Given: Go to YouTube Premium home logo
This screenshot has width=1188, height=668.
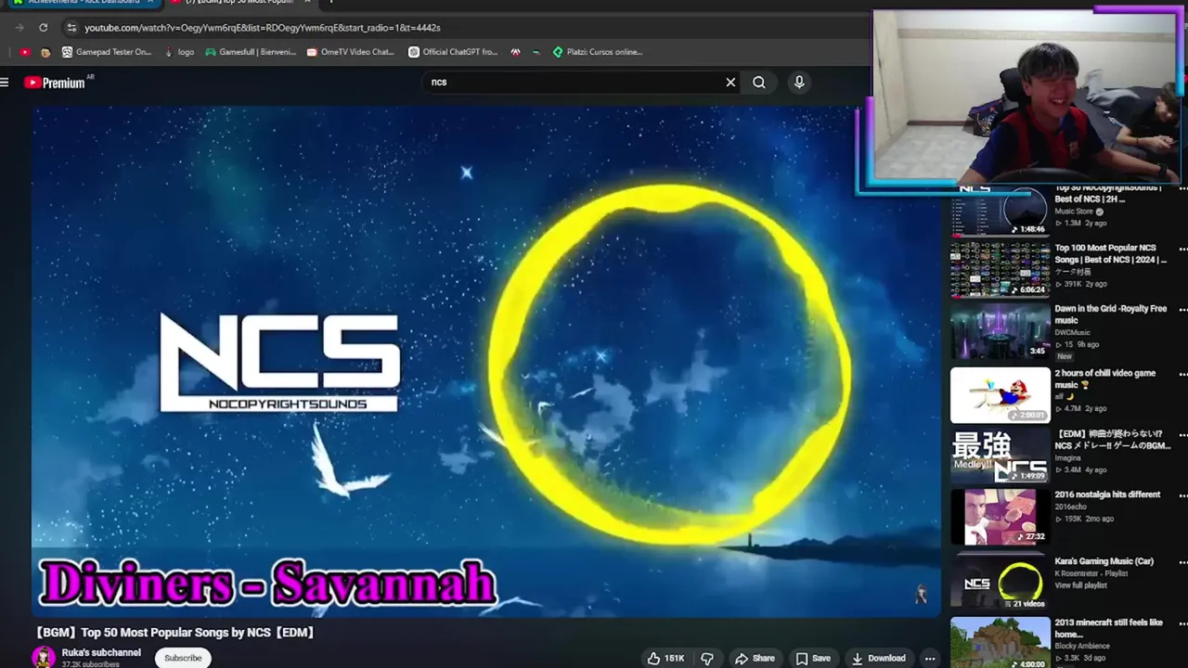Looking at the screenshot, I should (x=55, y=83).
